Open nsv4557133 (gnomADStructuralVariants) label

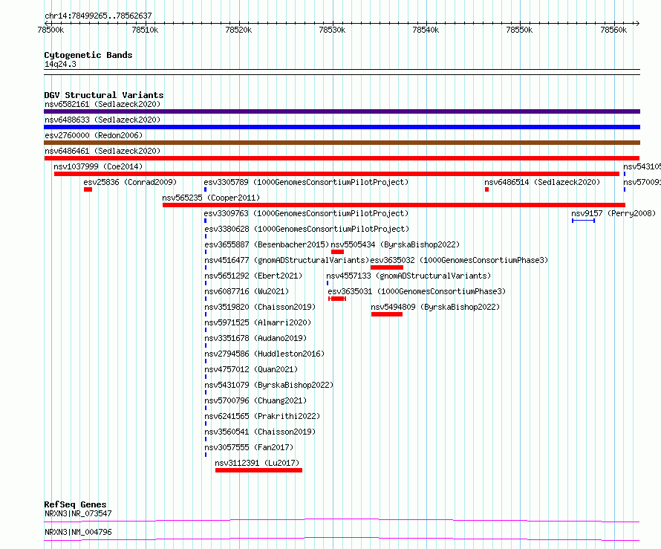click(x=409, y=276)
